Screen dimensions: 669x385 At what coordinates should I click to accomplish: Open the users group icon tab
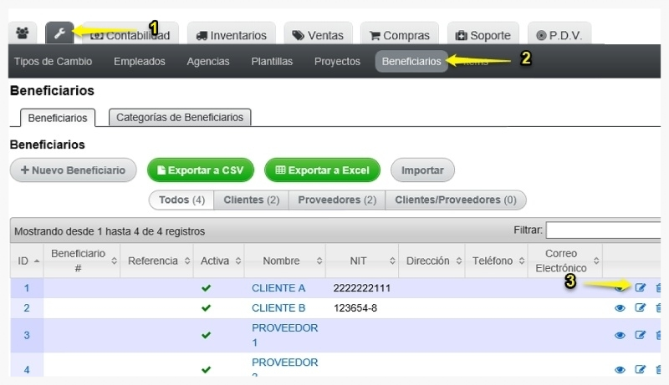pyautogui.click(x=23, y=33)
